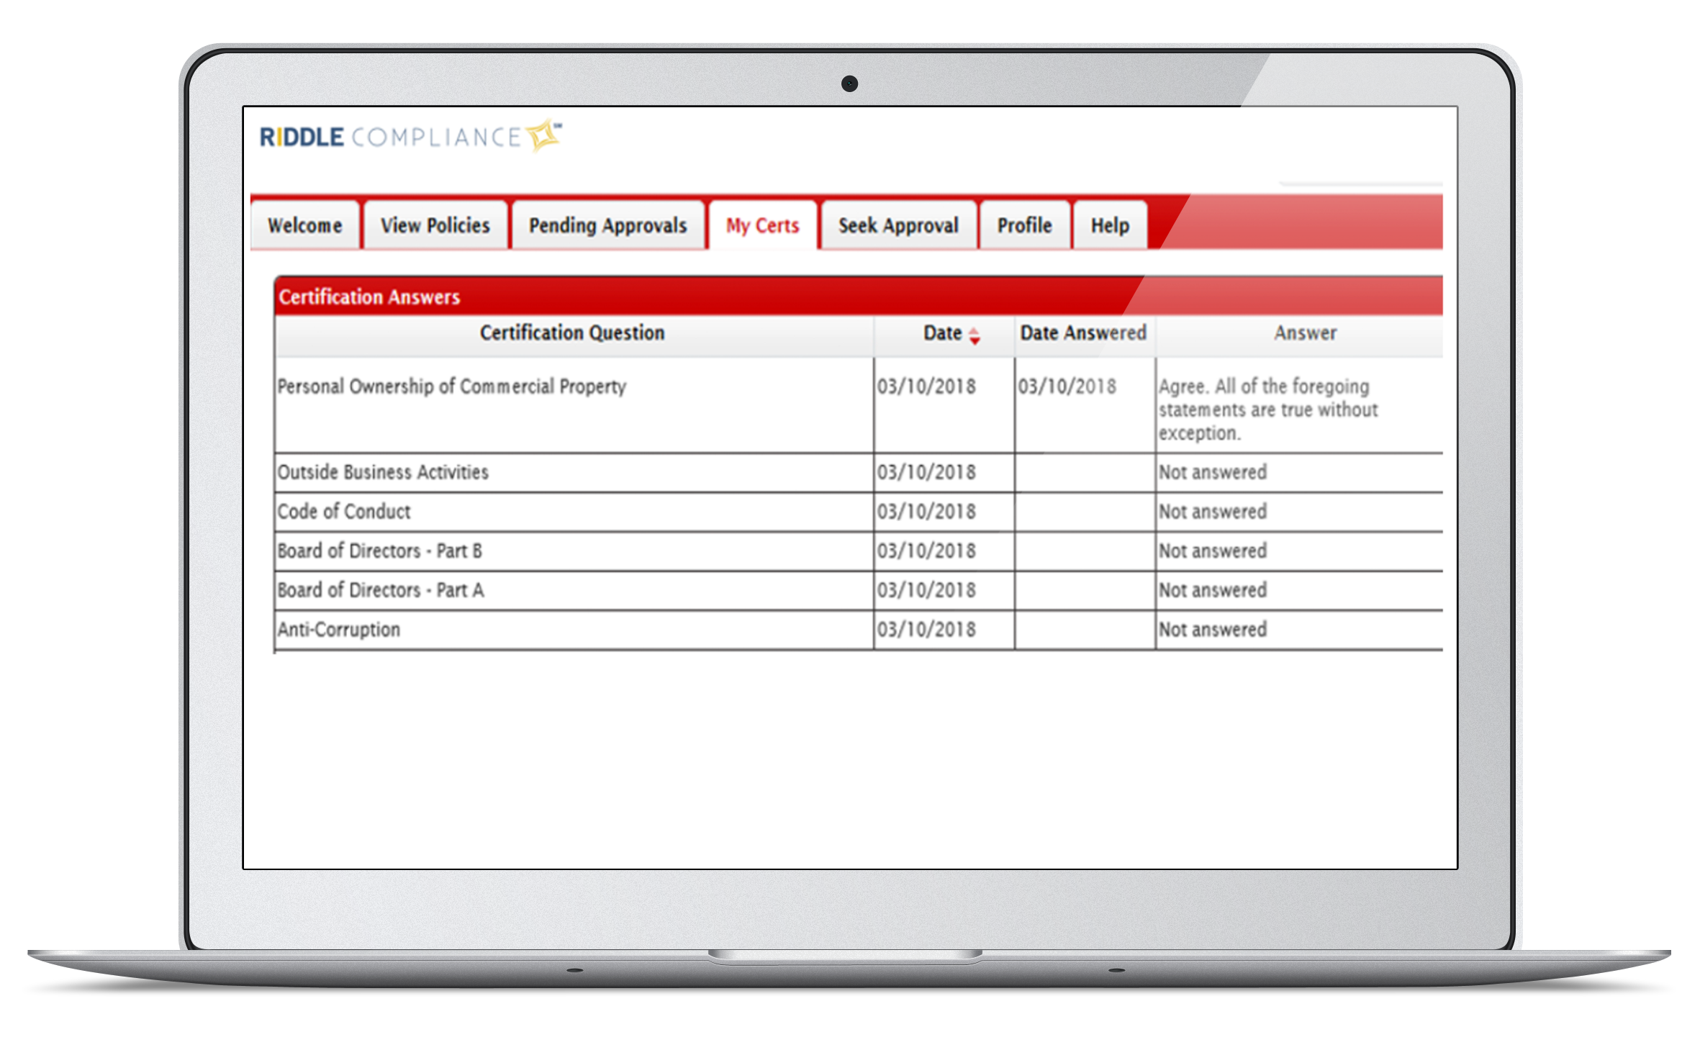Sort by the Date Answered column header

[1083, 333]
